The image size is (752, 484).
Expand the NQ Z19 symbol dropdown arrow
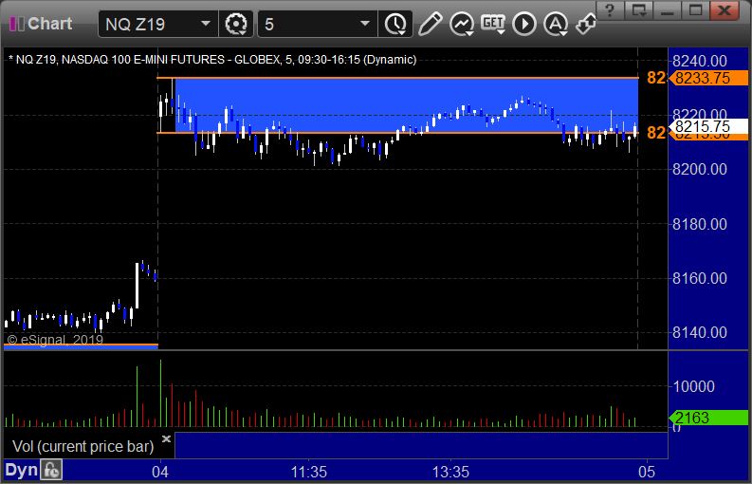[x=206, y=24]
